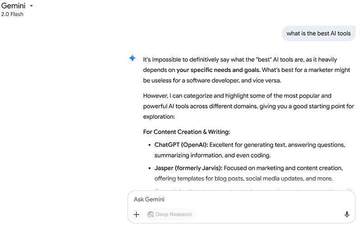Start voice input with the microphone icon

(347, 214)
